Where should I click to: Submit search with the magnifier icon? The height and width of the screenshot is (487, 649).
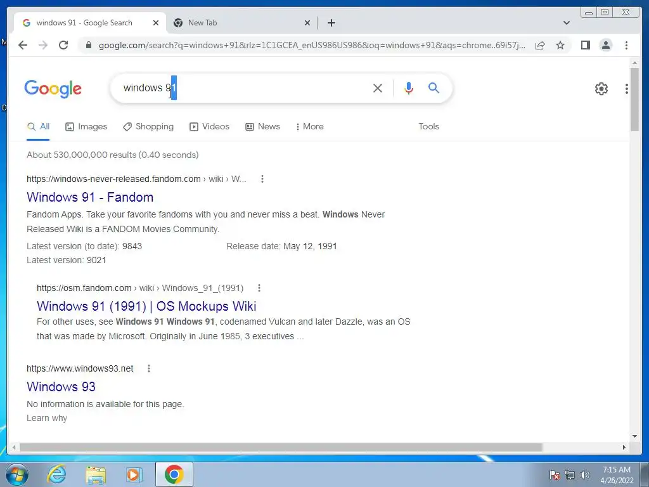[434, 88]
